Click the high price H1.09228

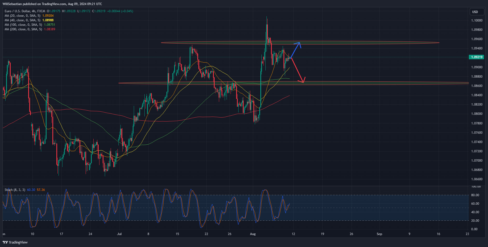[x=69, y=11]
